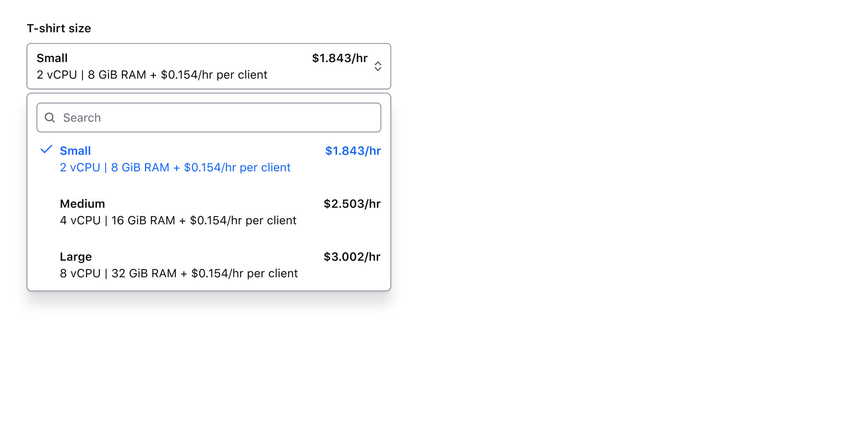Click the T-shirt size heading label
The height and width of the screenshot is (437, 862).
pos(59,28)
